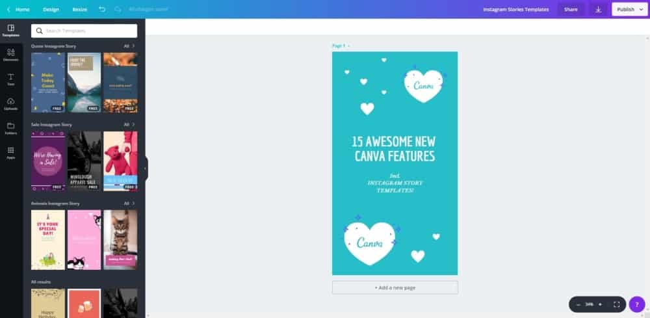Select the pink teddy bear template
Viewport: 650px width, 318px height.
pos(120,161)
